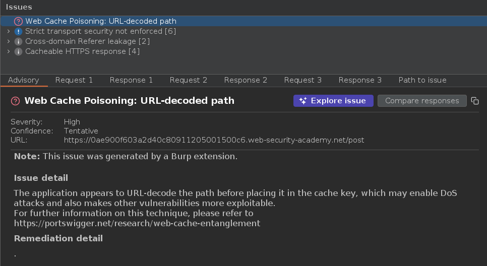Click the tentative severity icon in advisory header
Screen dimensions: 487x266
[x=16, y=101]
